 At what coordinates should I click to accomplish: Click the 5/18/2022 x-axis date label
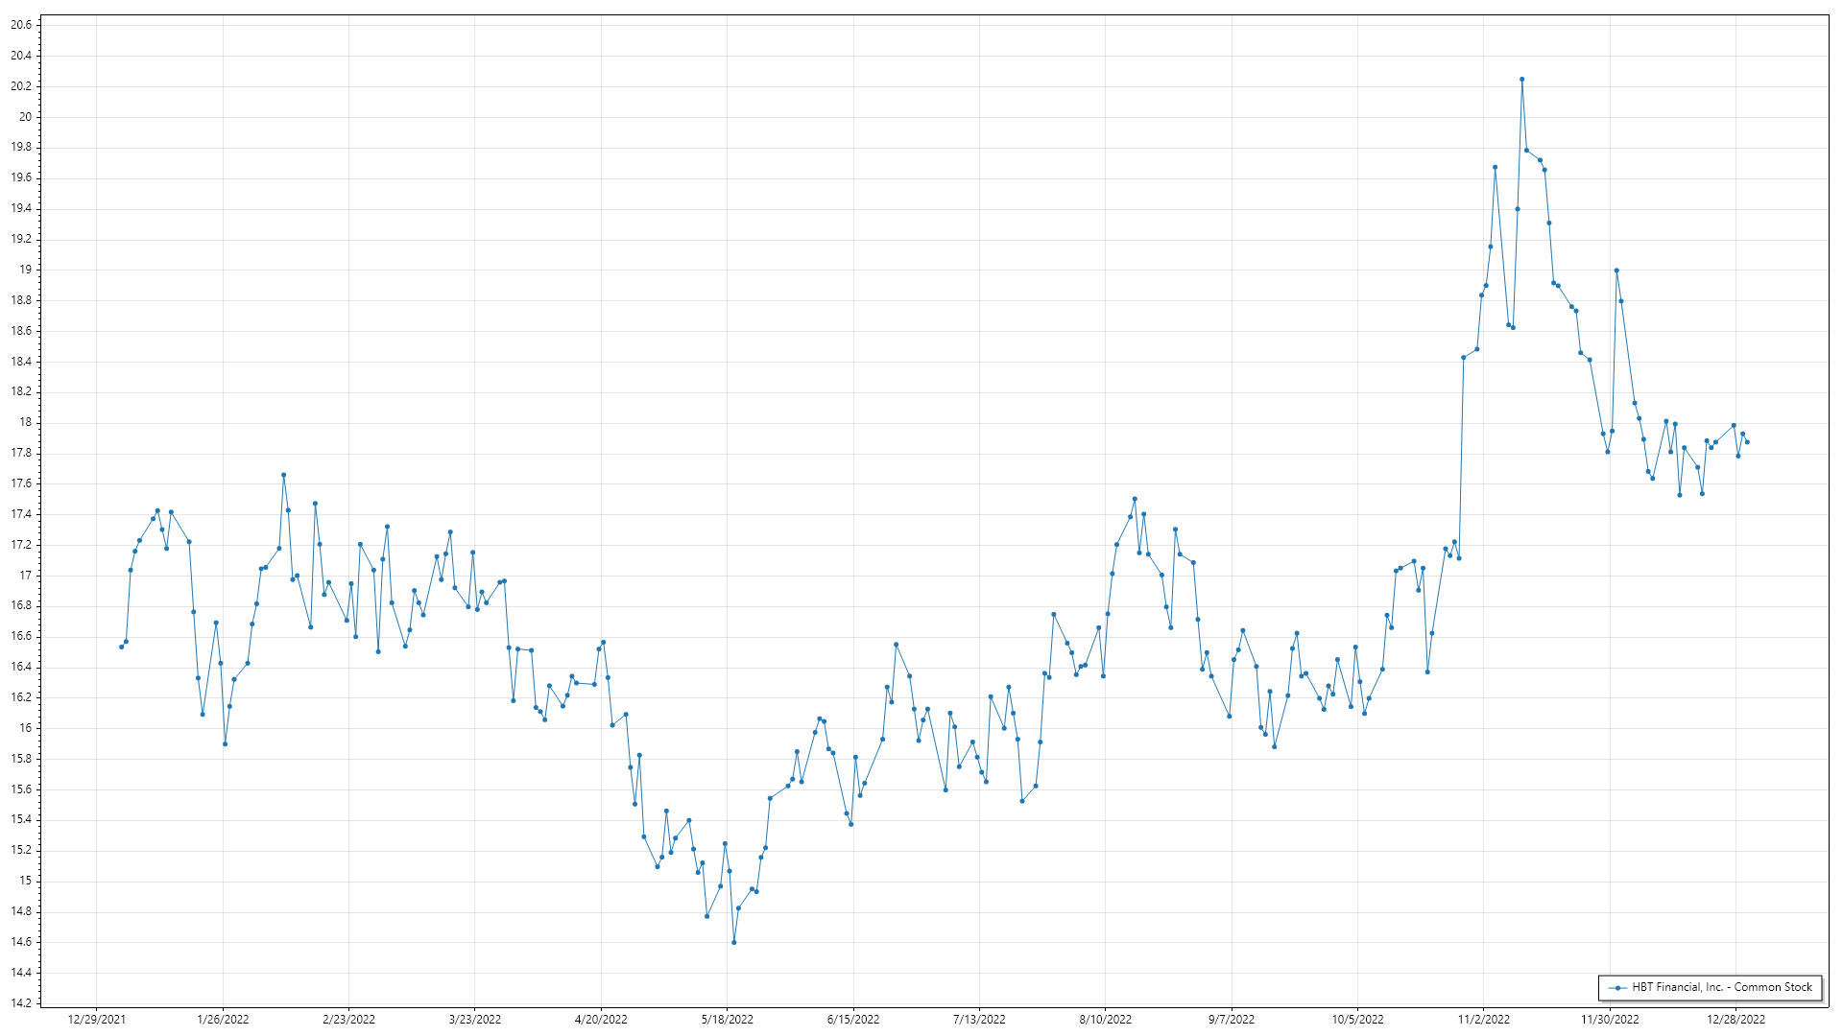[727, 1019]
